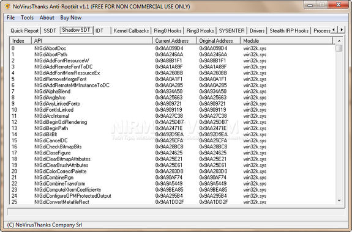Select the NtGdiCombineRgn row

(x=172, y=178)
